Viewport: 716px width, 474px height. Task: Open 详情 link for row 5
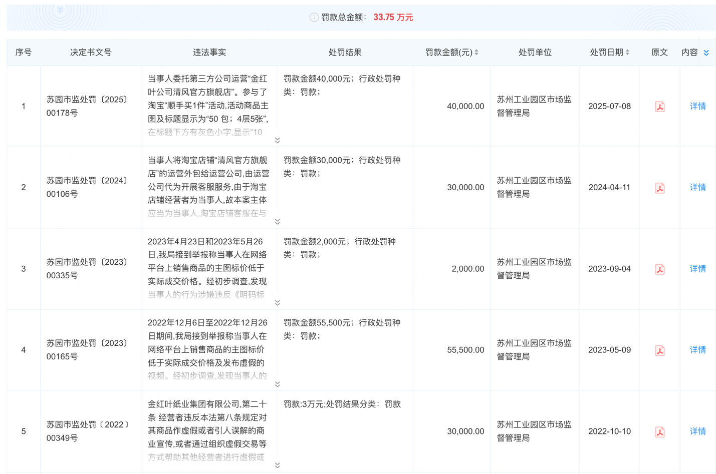click(697, 431)
